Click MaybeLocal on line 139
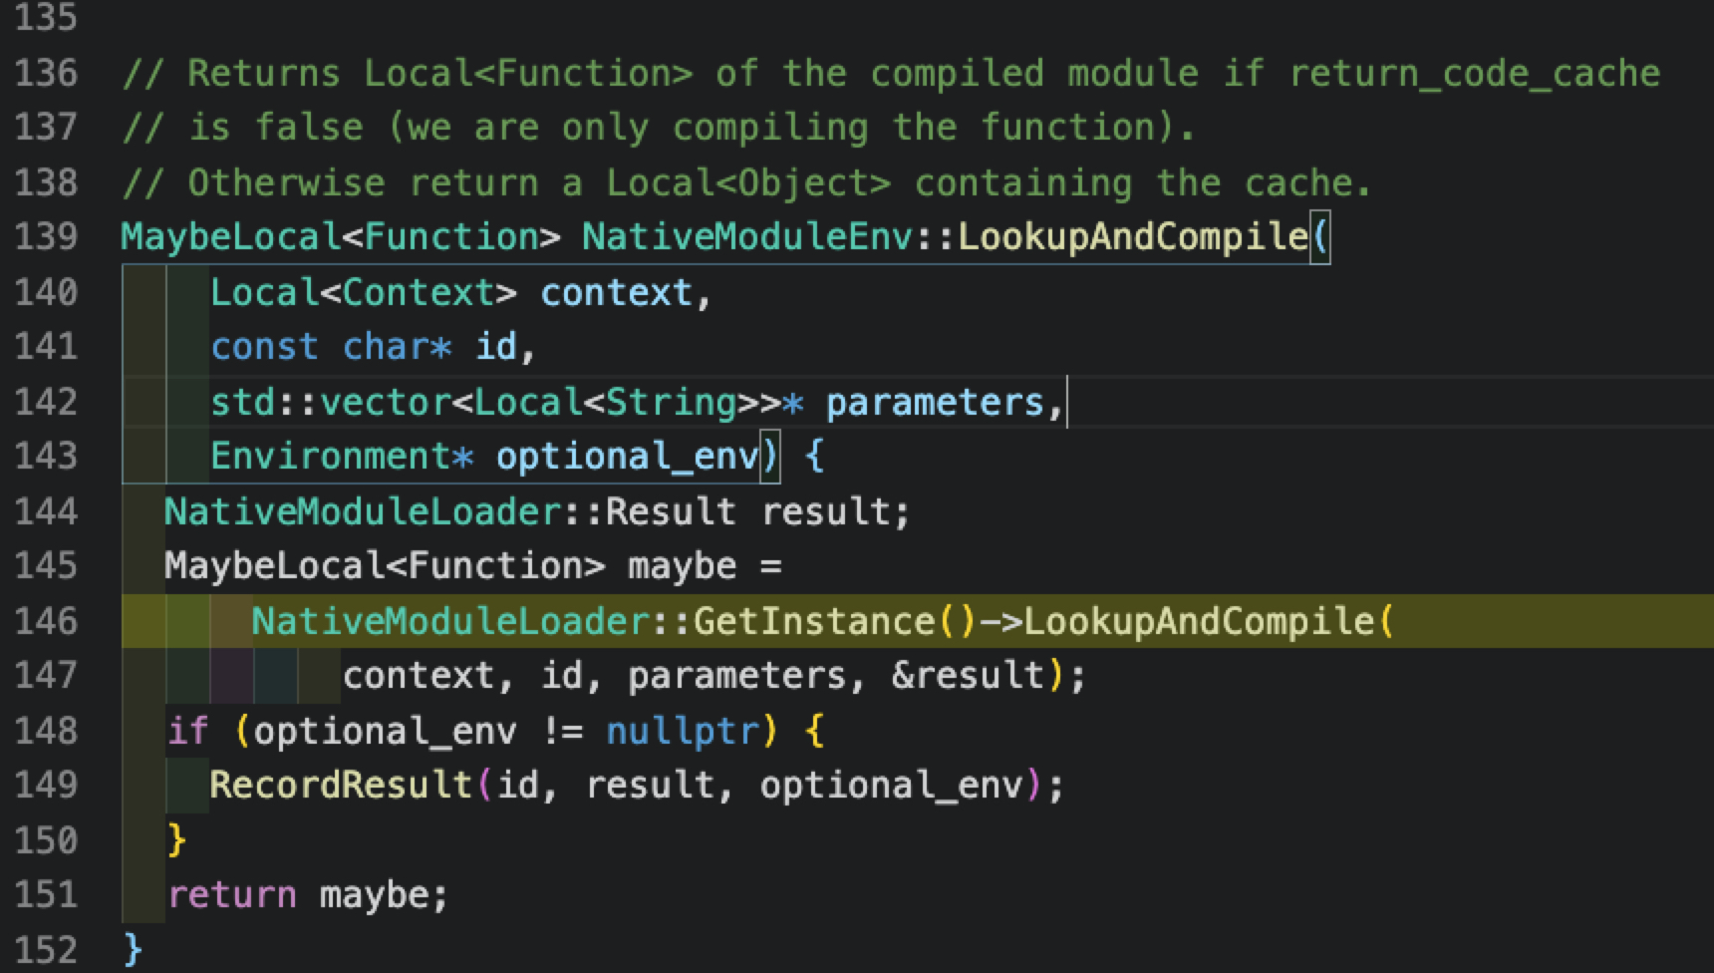Viewport: 1714px width, 973px height. coord(231,236)
